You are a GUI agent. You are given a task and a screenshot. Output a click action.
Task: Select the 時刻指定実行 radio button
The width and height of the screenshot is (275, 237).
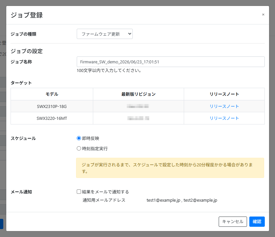79,149
